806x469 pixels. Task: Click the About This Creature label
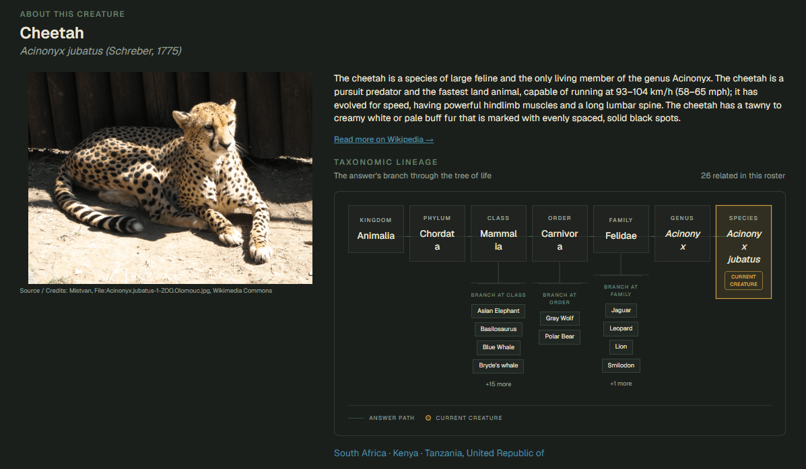[73, 14]
